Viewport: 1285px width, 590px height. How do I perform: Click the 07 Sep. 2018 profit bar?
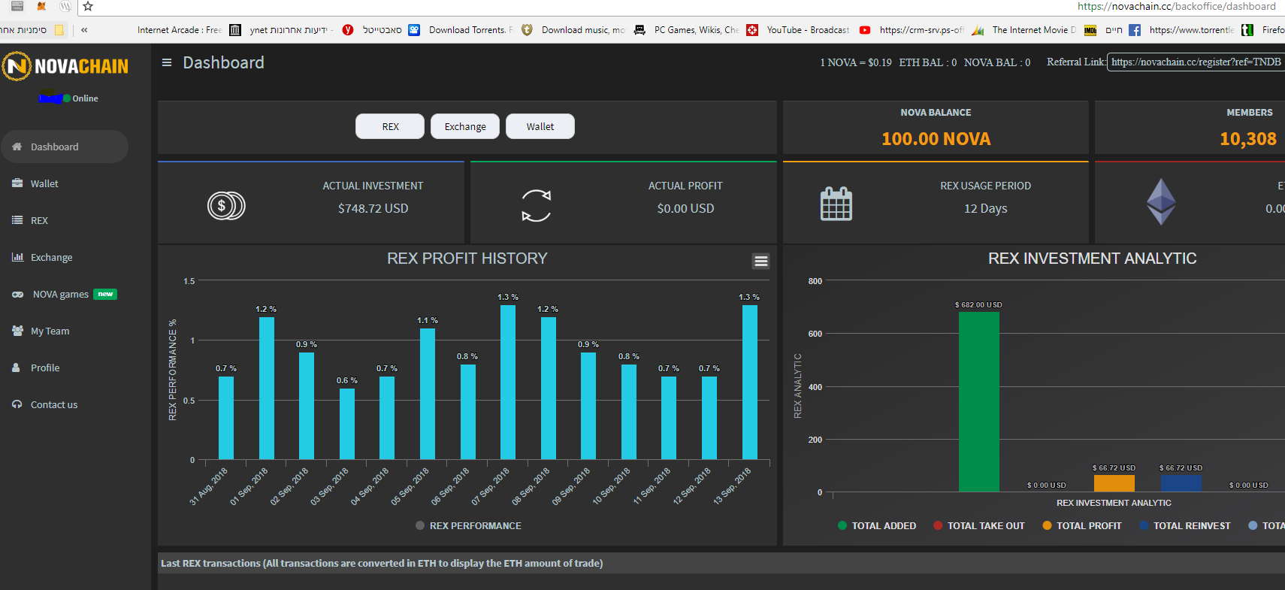click(x=508, y=382)
